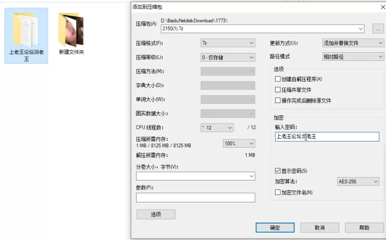Click the 选项 button
Image resolution: width=386 pixels, height=240 pixels.
coord(156,214)
